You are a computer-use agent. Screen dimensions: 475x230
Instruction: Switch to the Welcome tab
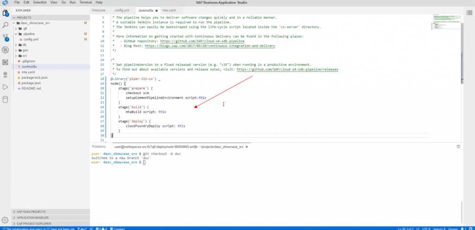[x=99, y=10]
